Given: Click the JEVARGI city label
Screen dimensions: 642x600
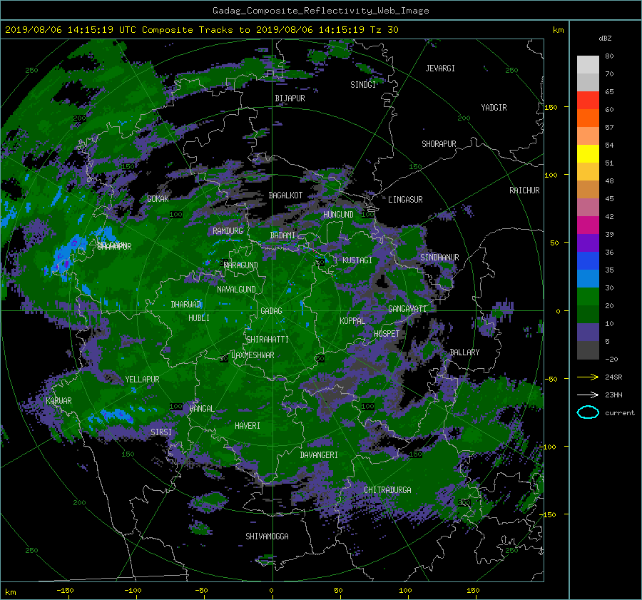Looking at the screenshot, I should tap(440, 68).
